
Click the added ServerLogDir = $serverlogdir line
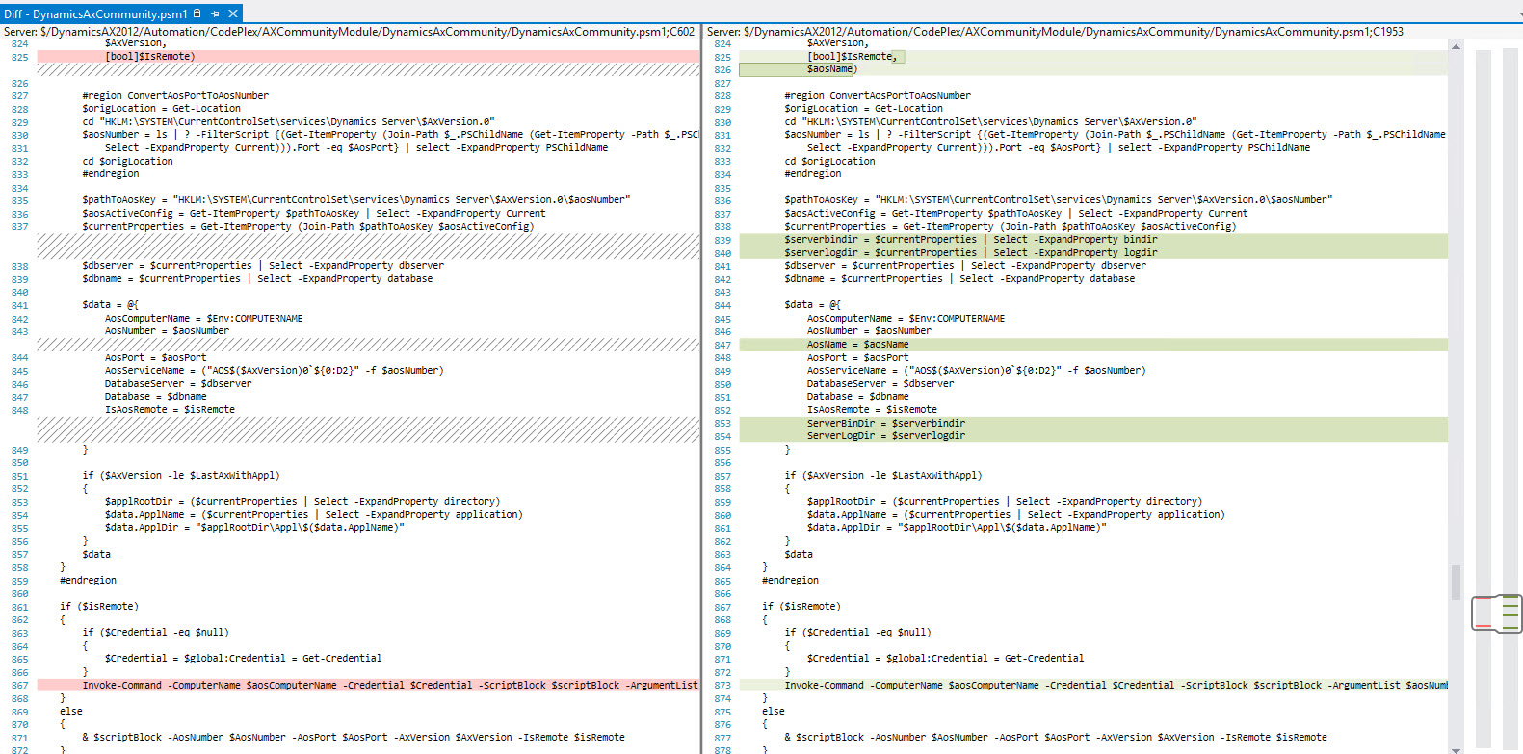tap(885, 436)
